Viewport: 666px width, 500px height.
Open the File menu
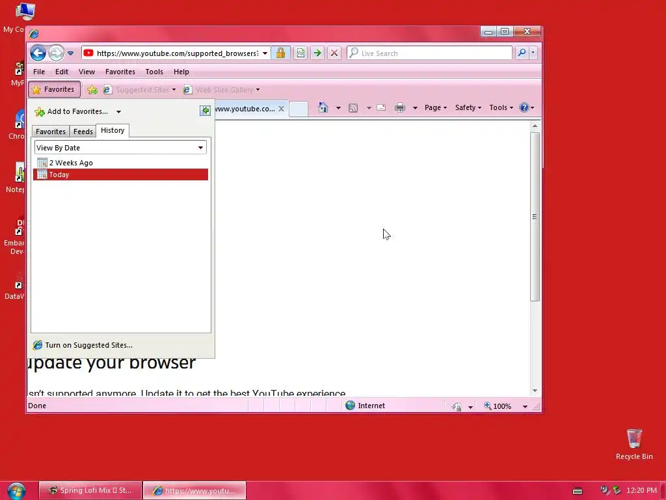point(39,72)
